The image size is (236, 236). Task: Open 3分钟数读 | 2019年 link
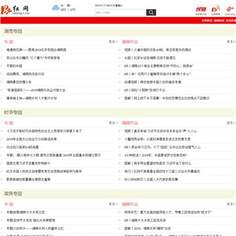click(x=156, y=155)
